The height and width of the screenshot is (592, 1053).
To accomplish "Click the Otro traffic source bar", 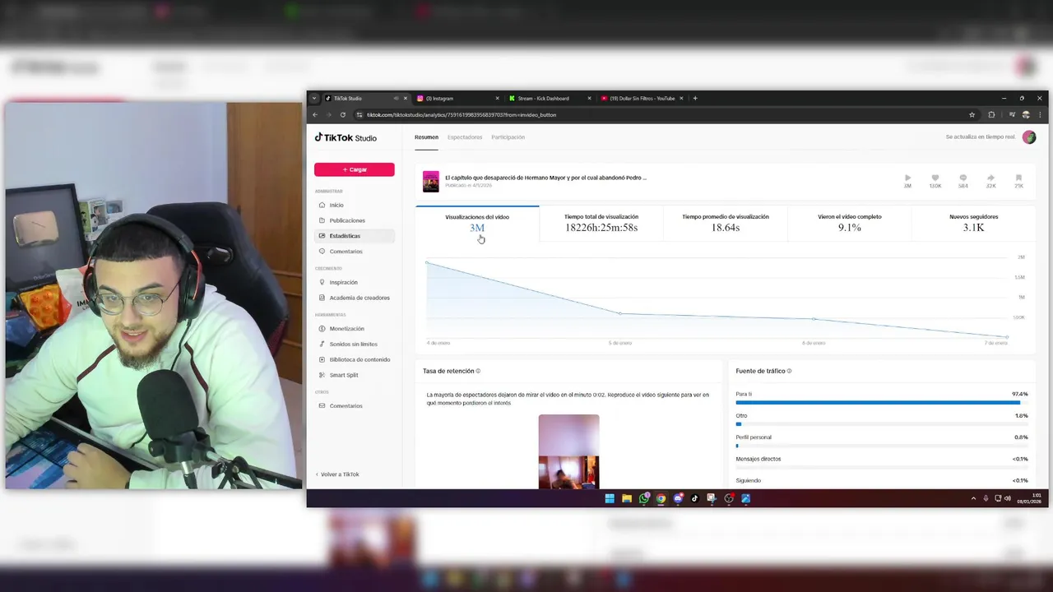I will 882,424.
